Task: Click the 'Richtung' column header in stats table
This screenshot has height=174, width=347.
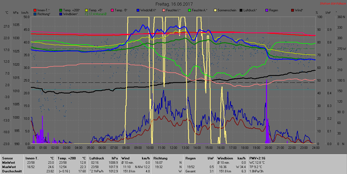Action: [x=160, y=158]
